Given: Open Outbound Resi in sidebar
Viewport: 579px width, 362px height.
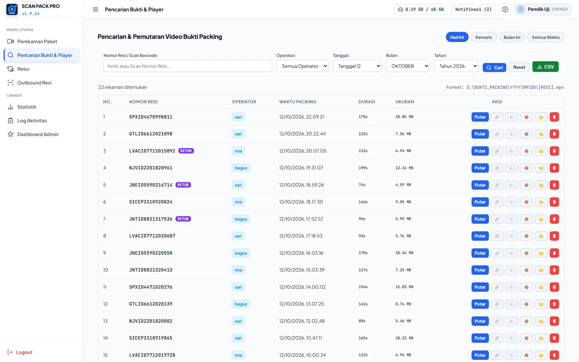Looking at the screenshot, I should pos(41,83).
